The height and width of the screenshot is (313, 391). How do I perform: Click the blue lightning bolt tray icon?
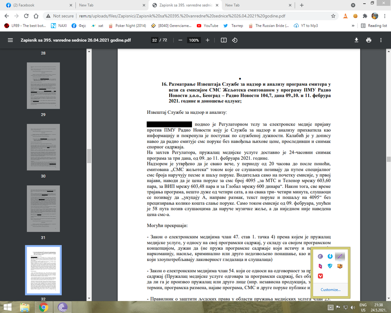[330, 256]
